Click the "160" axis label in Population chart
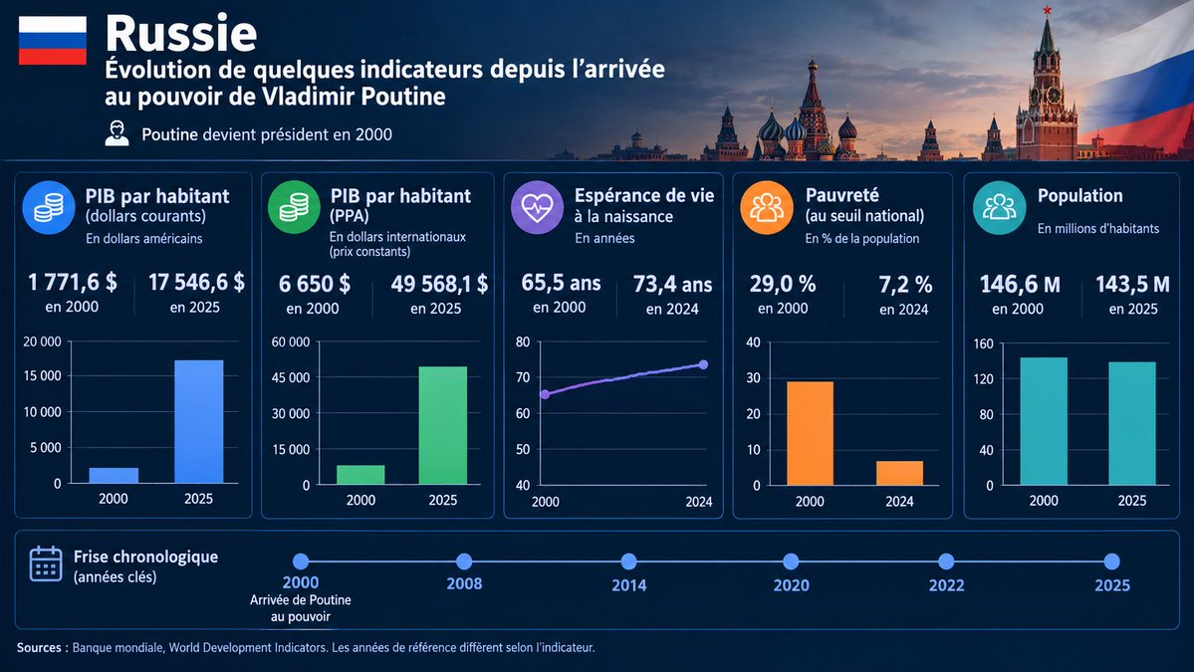 (x=983, y=344)
